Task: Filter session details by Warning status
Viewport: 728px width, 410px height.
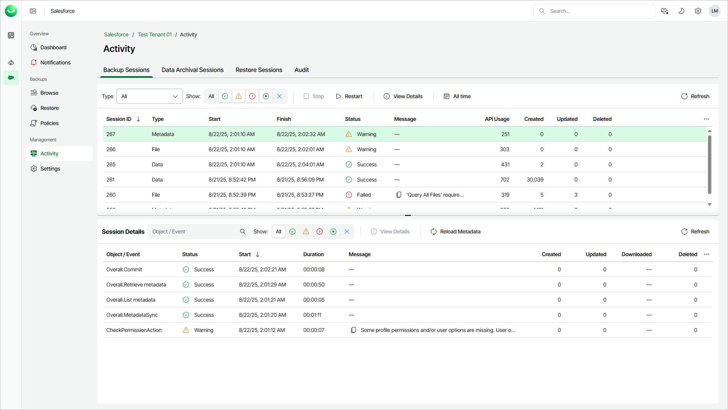Action: (x=306, y=232)
